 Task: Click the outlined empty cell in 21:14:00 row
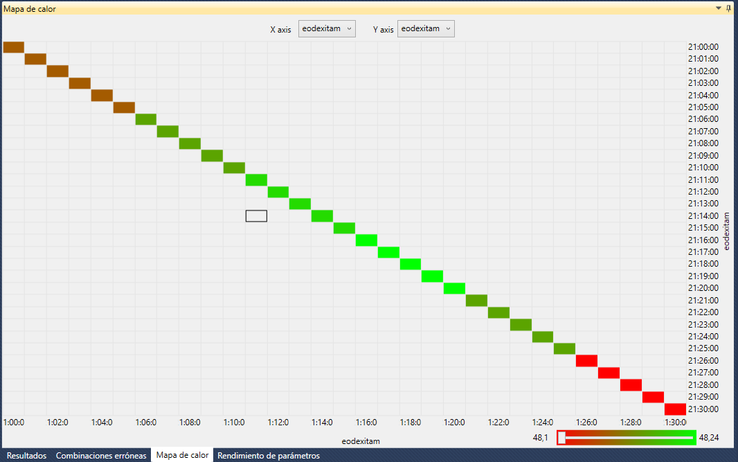pos(256,215)
